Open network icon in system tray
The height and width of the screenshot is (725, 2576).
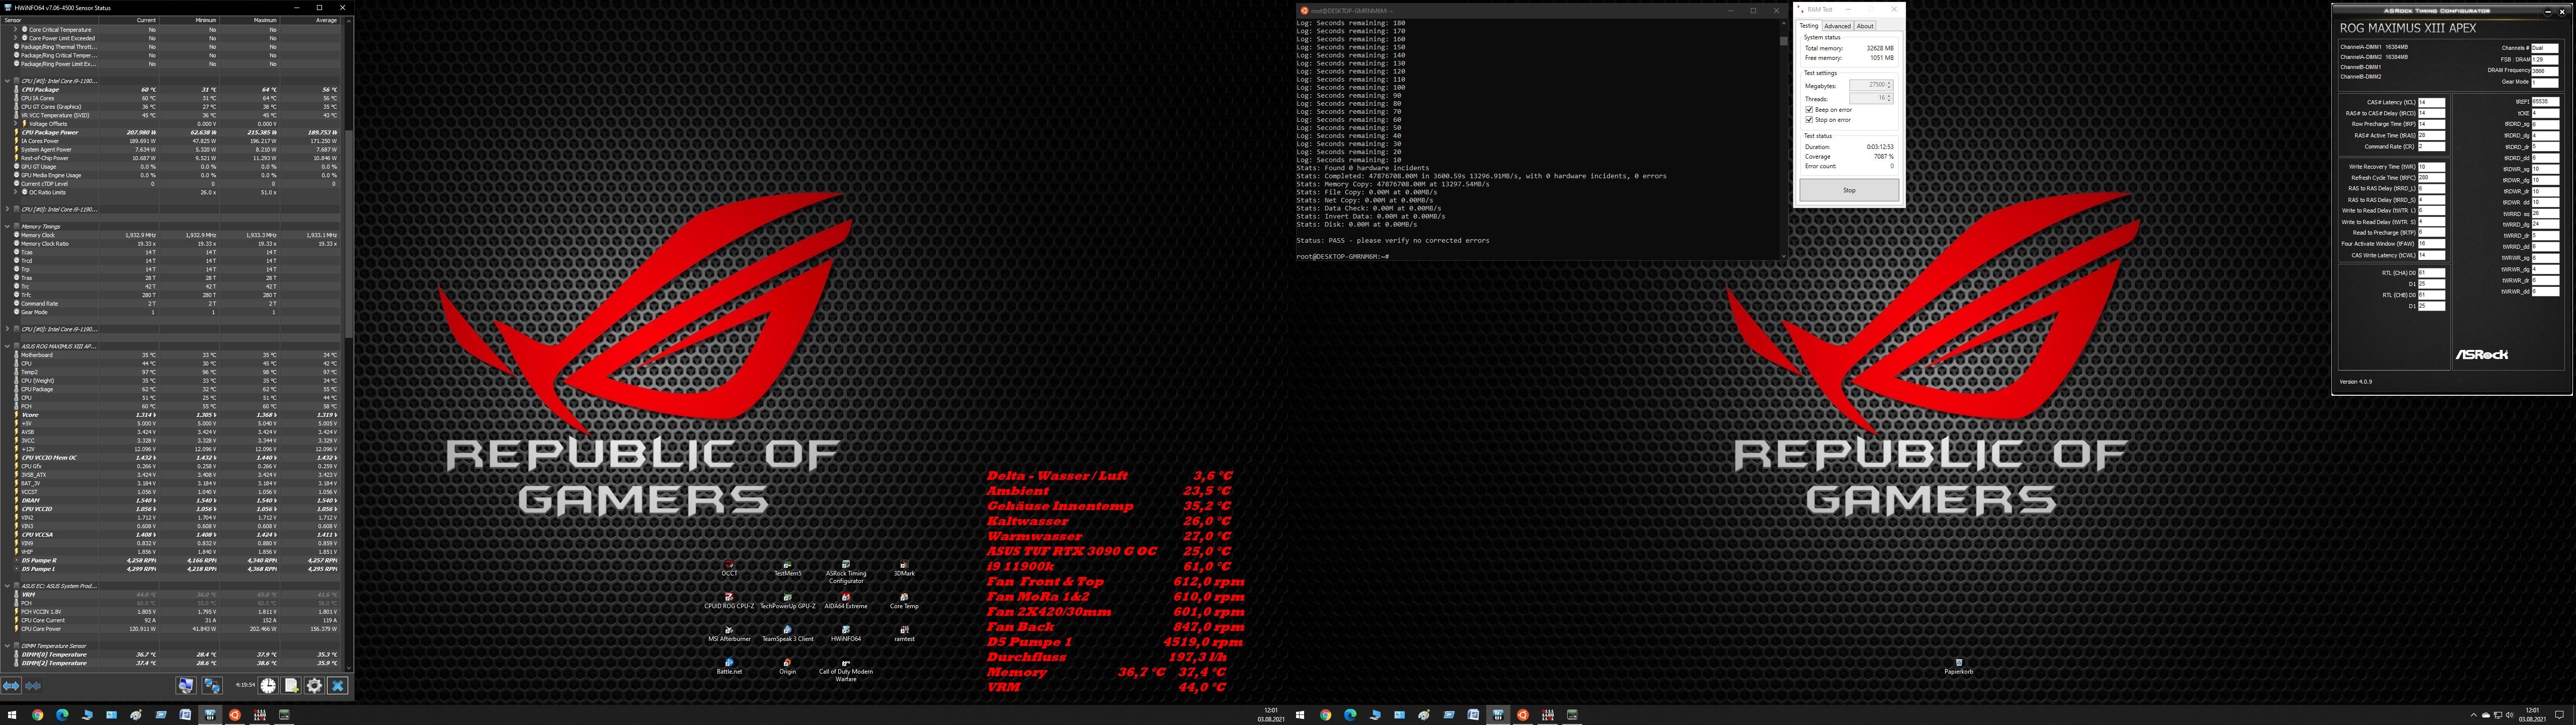[2498, 715]
